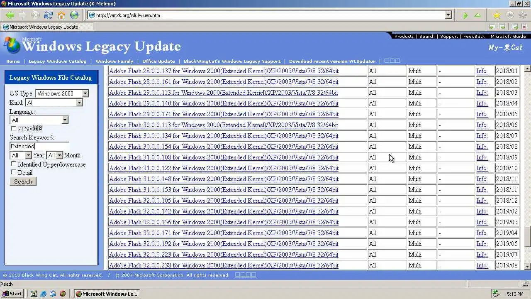Open a new tab with the plus icon

pos(515,27)
